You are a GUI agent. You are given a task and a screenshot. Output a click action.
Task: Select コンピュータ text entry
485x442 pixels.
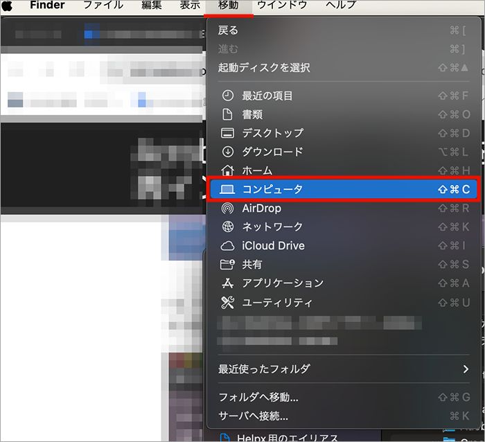[x=272, y=189]
